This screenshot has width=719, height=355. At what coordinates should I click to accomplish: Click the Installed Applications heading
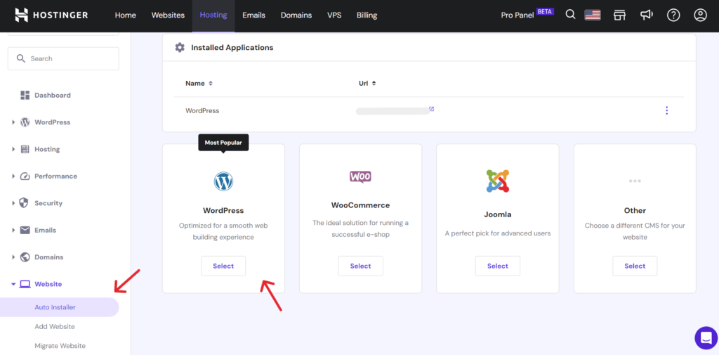232,47
